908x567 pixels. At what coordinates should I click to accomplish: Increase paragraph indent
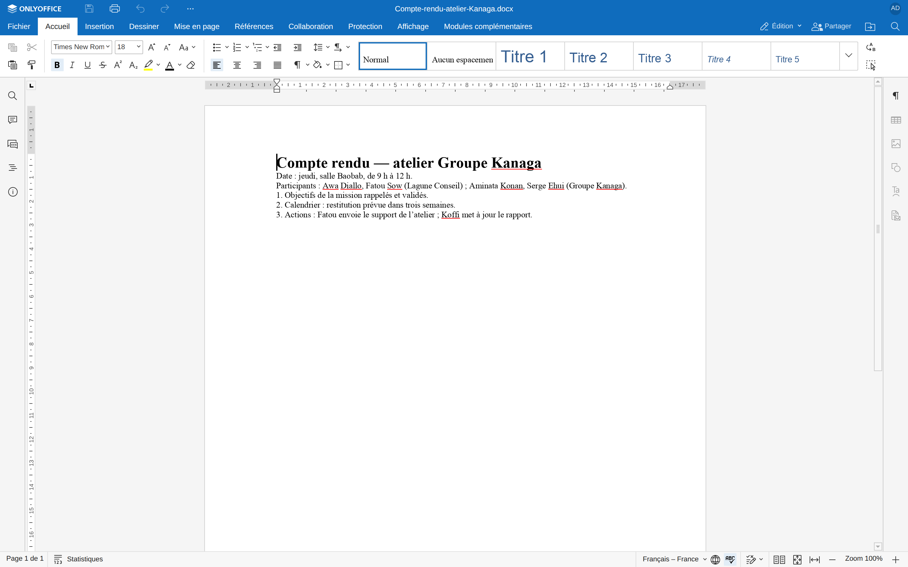[x=298, y=47]
